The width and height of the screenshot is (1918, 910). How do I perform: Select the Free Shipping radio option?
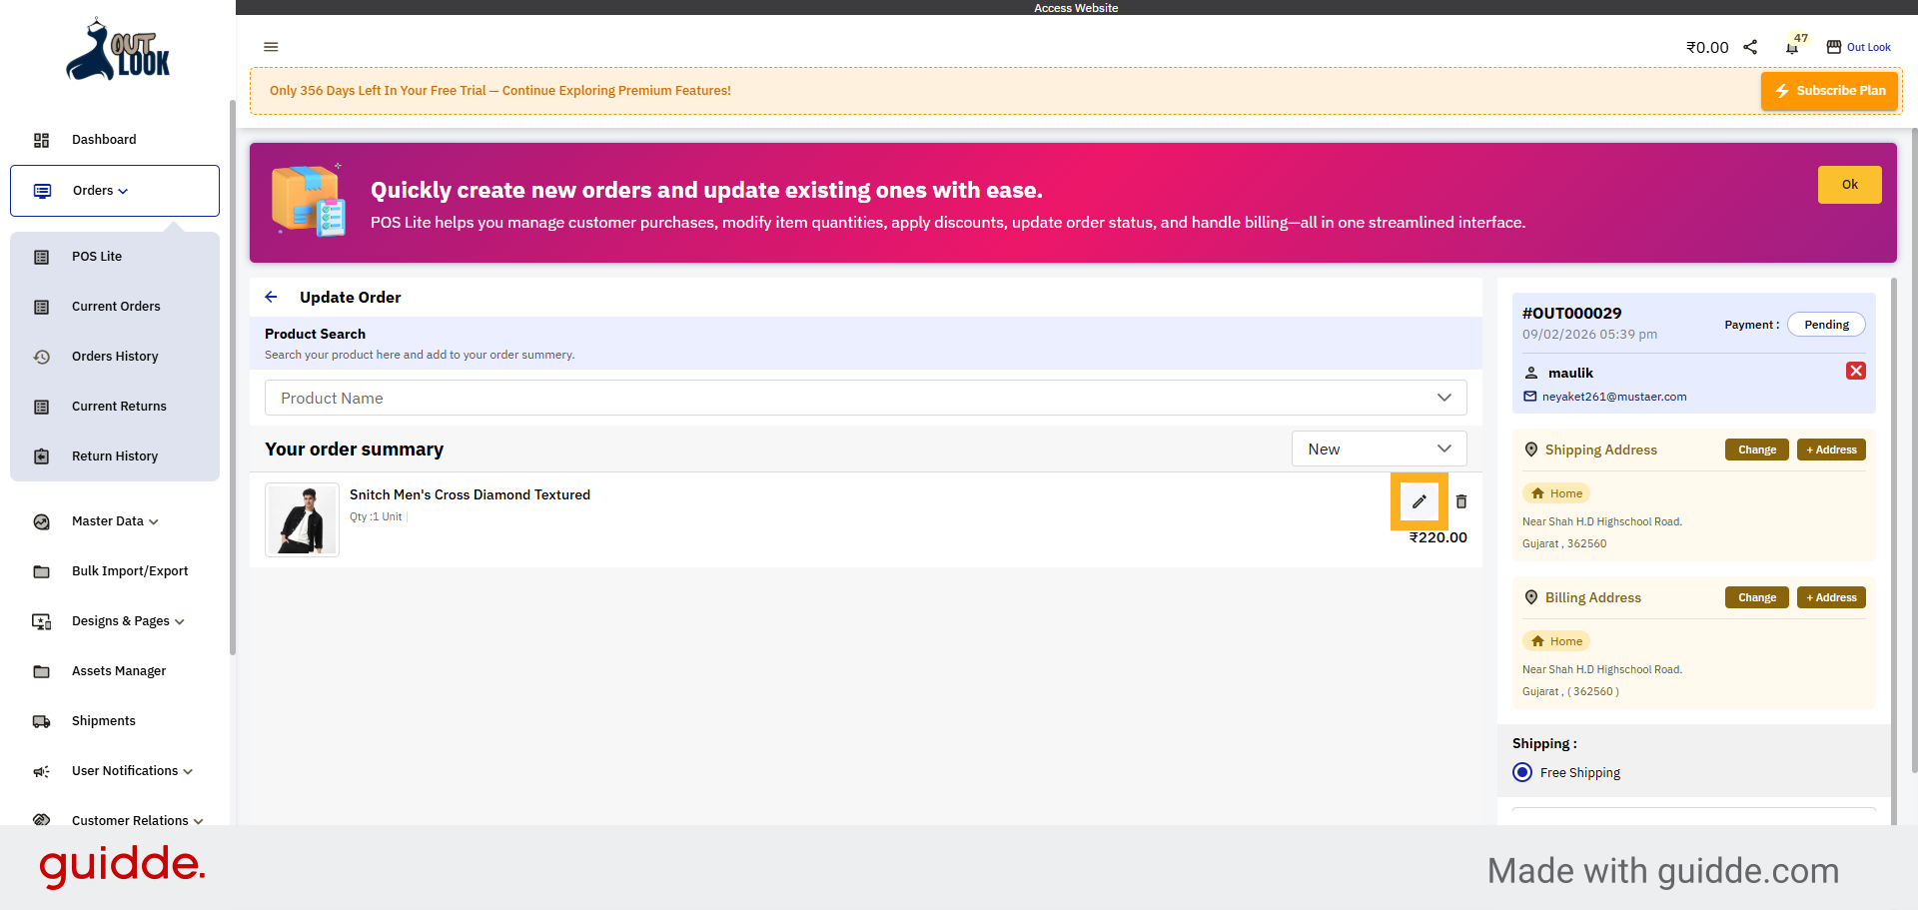click(1522, 772)
